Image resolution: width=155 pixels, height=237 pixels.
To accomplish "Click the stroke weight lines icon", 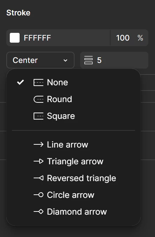I will coord(89,60).
